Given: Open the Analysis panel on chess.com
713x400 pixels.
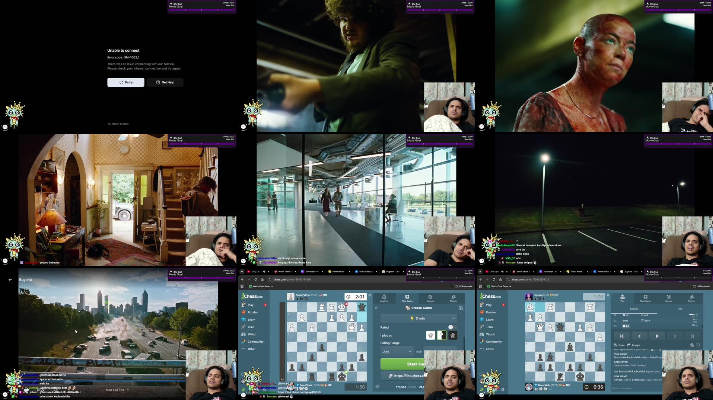Looking at the screenshot, I should tap(384, 298).
